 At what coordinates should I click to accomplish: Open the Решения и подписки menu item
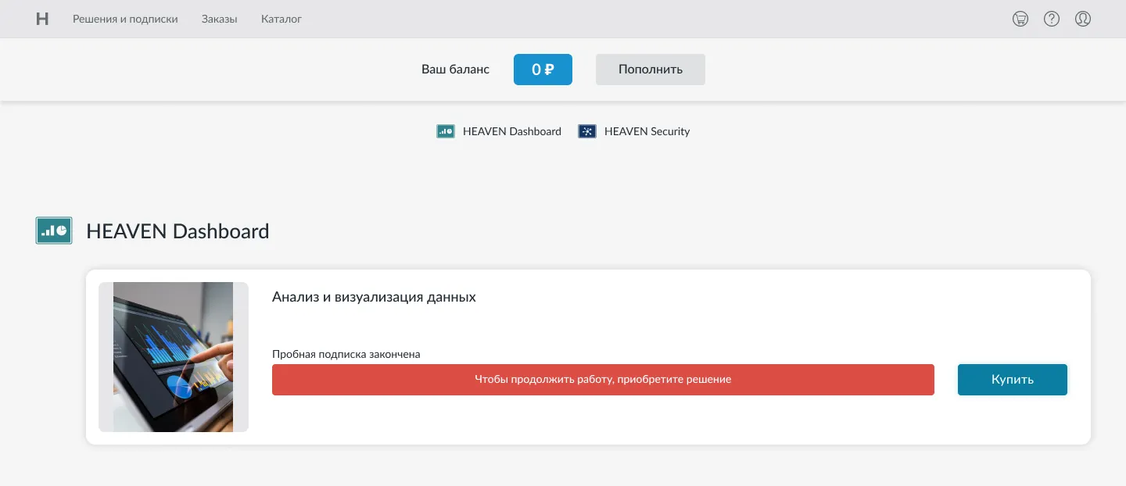point(125,19)
